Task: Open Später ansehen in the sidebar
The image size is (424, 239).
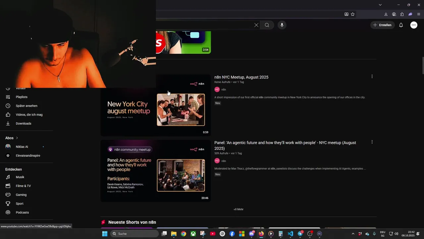Action: (x=26, y=106)
